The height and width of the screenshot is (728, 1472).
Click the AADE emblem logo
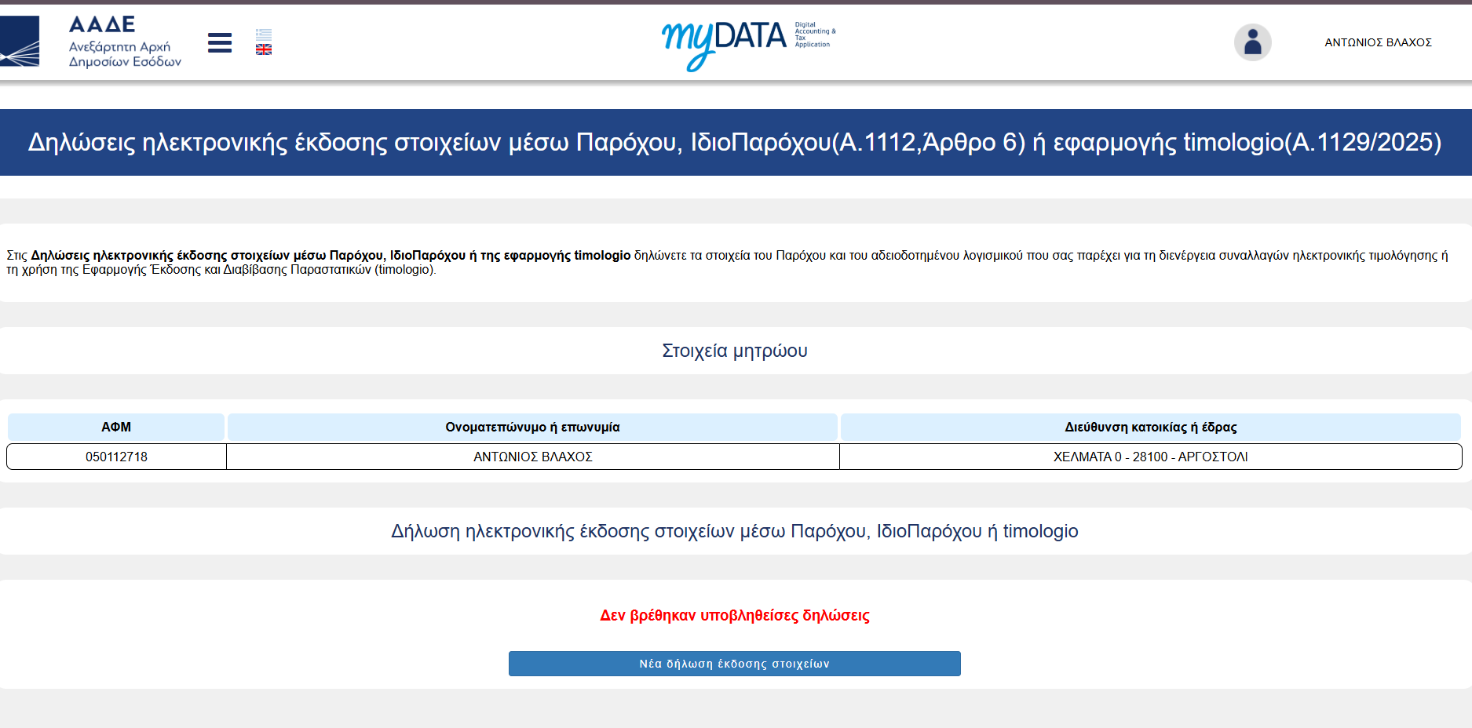point(20,42)
